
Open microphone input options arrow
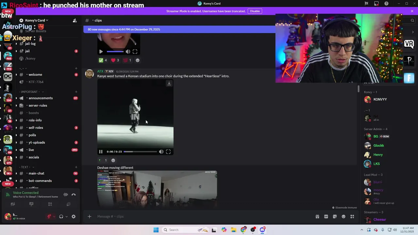pyautogui.click(x=54, y=216)
